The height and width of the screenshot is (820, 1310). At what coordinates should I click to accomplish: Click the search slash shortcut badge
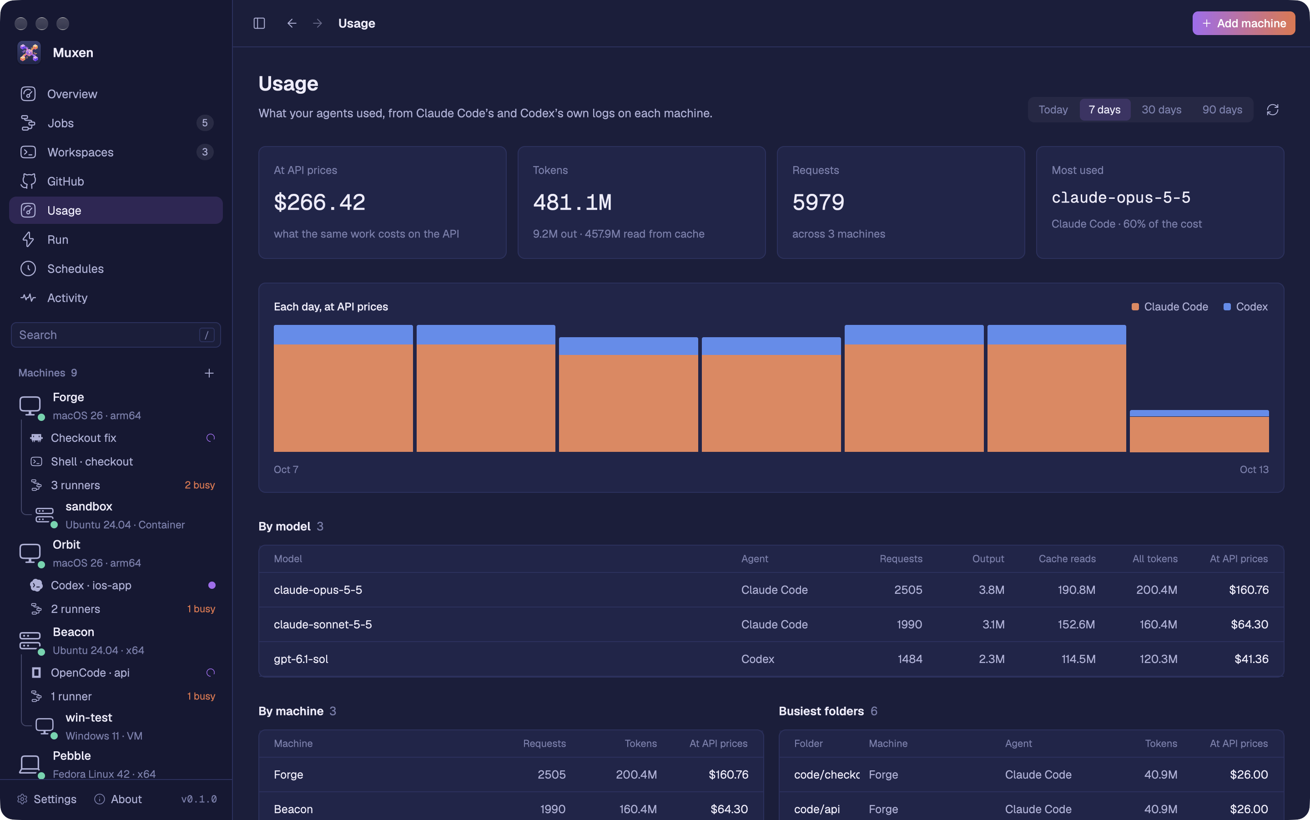207,335
